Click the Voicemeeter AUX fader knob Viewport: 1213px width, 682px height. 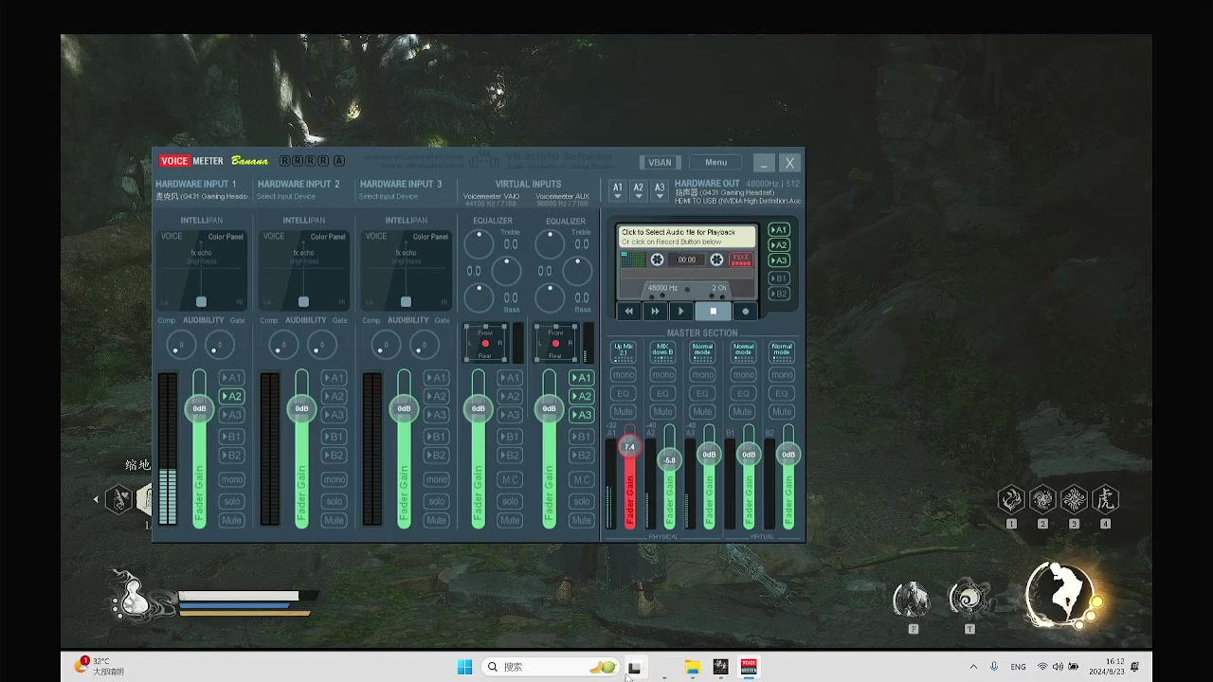coord(549,408)
